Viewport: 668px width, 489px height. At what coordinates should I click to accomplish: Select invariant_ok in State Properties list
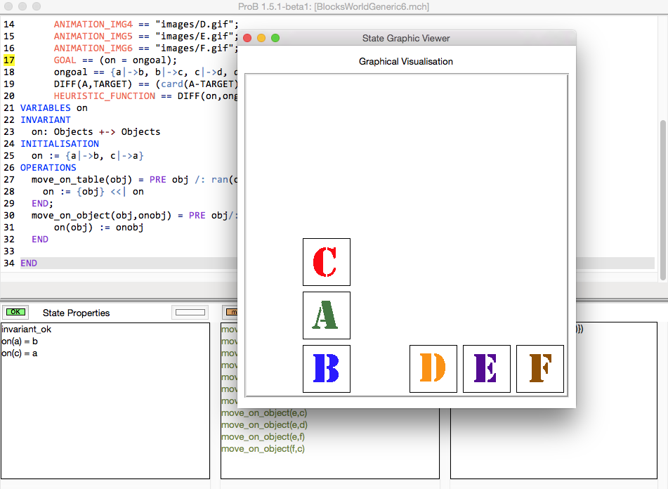26,329
